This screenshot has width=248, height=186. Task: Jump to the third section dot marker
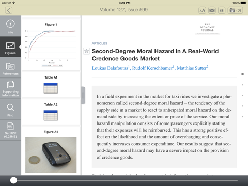pos(242,96)
